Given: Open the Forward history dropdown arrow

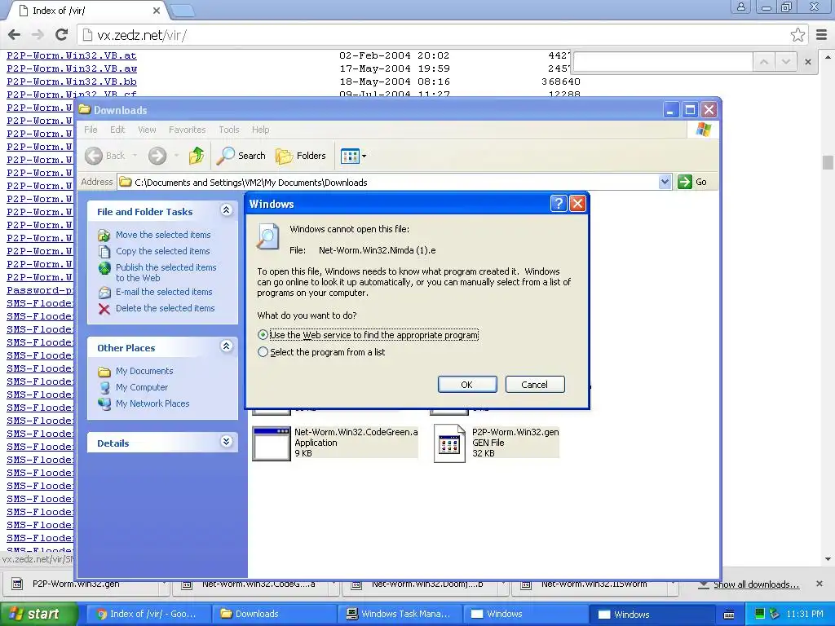Looking at the screenshot, I should (x=176, y=156).
